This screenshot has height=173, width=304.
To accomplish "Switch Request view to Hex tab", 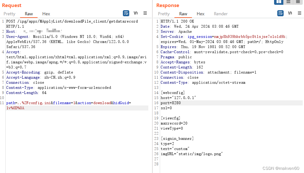I will coord(46,14).
